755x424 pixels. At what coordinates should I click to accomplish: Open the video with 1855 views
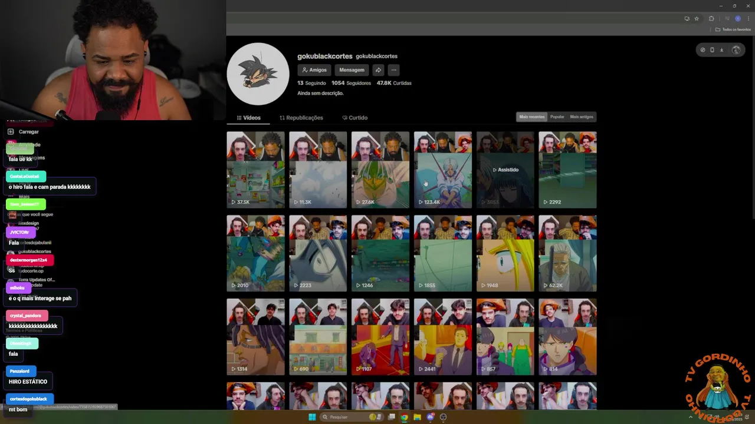pos(443,253)
